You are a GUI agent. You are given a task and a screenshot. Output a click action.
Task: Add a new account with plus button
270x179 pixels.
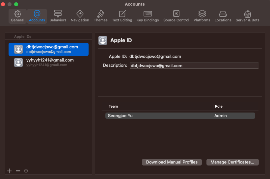(x=10, y=171)
